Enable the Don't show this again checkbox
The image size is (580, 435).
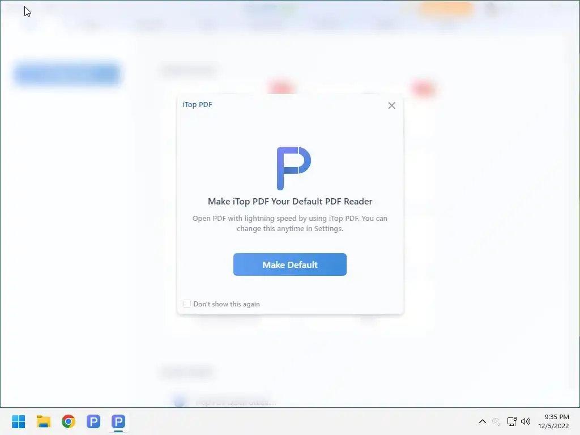point(187,304)
